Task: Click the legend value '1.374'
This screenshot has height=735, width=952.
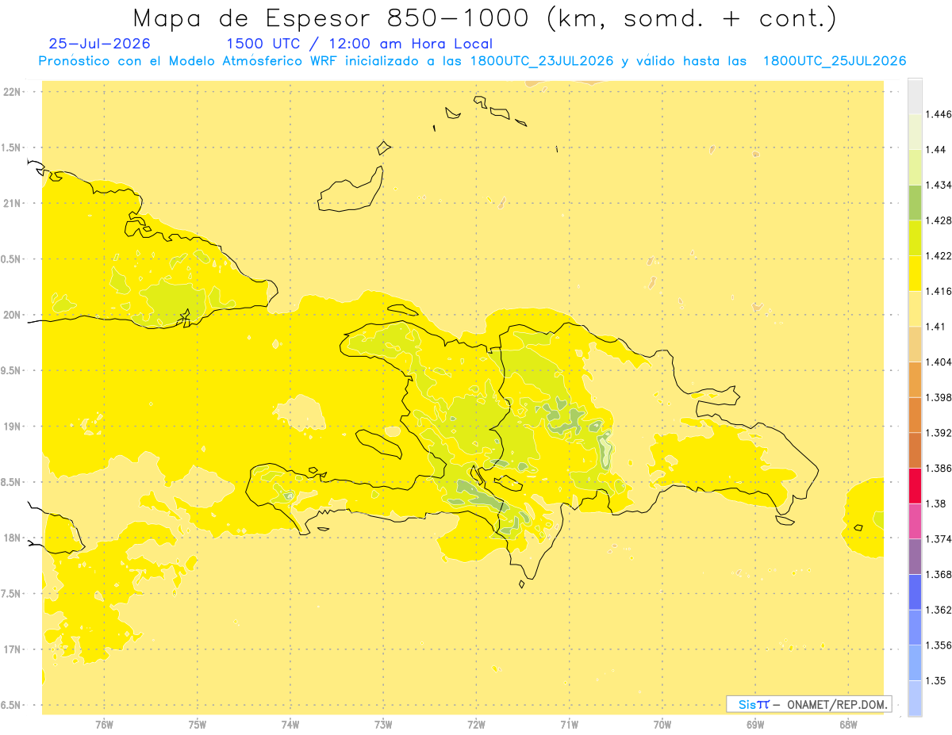Action: tap(940, 539)
